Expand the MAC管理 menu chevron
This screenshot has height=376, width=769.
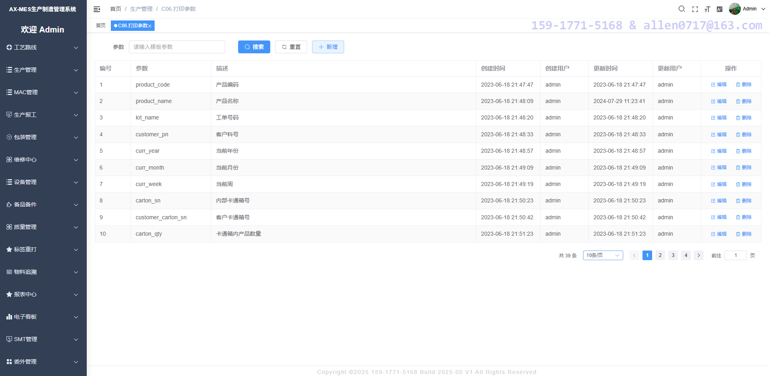[76, 93]
